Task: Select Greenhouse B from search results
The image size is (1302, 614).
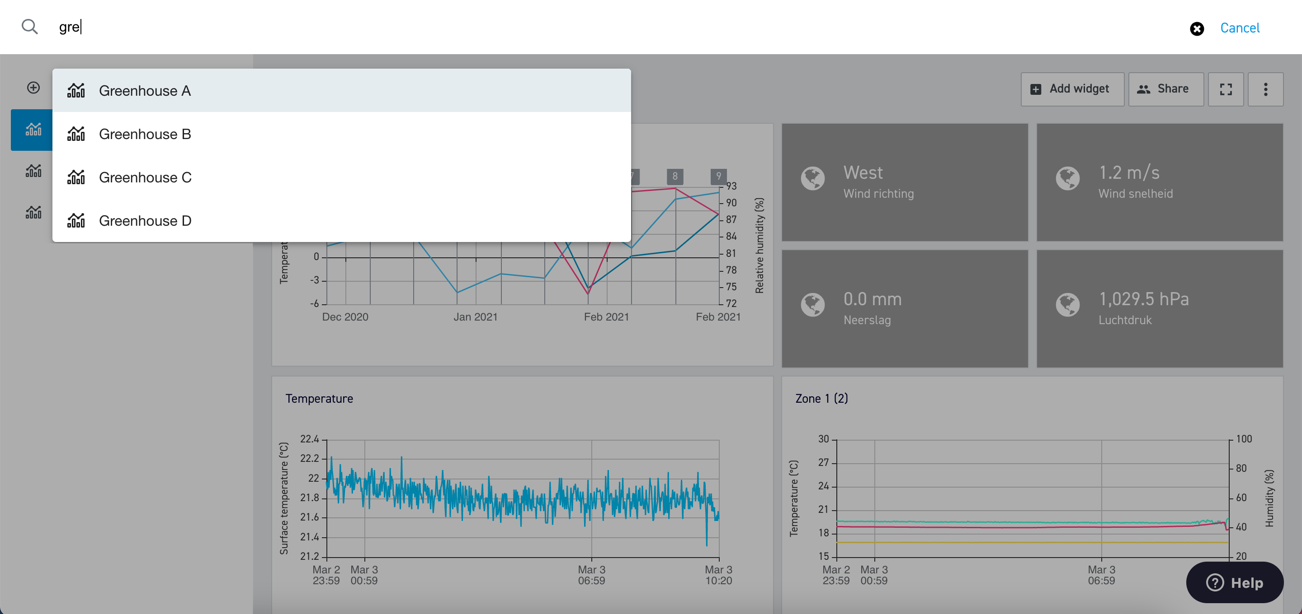Action: (x=342, y=134)
